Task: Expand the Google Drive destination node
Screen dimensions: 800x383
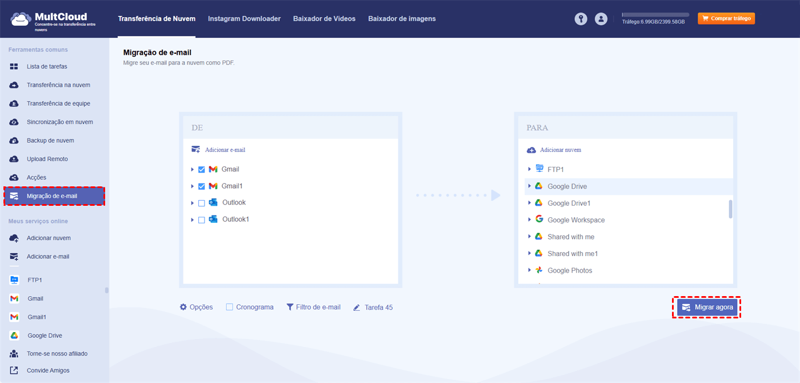Action: click(530, 186)
